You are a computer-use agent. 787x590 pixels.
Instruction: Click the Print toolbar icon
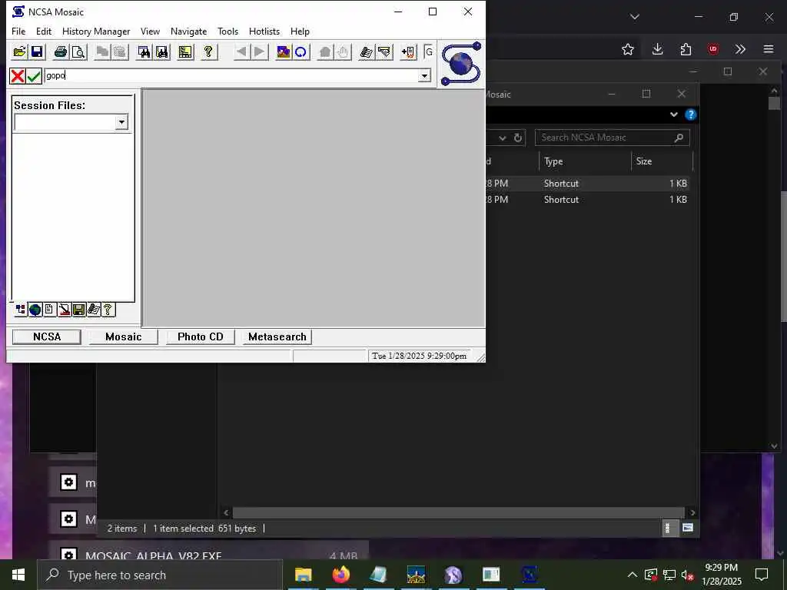click(61, 51)
